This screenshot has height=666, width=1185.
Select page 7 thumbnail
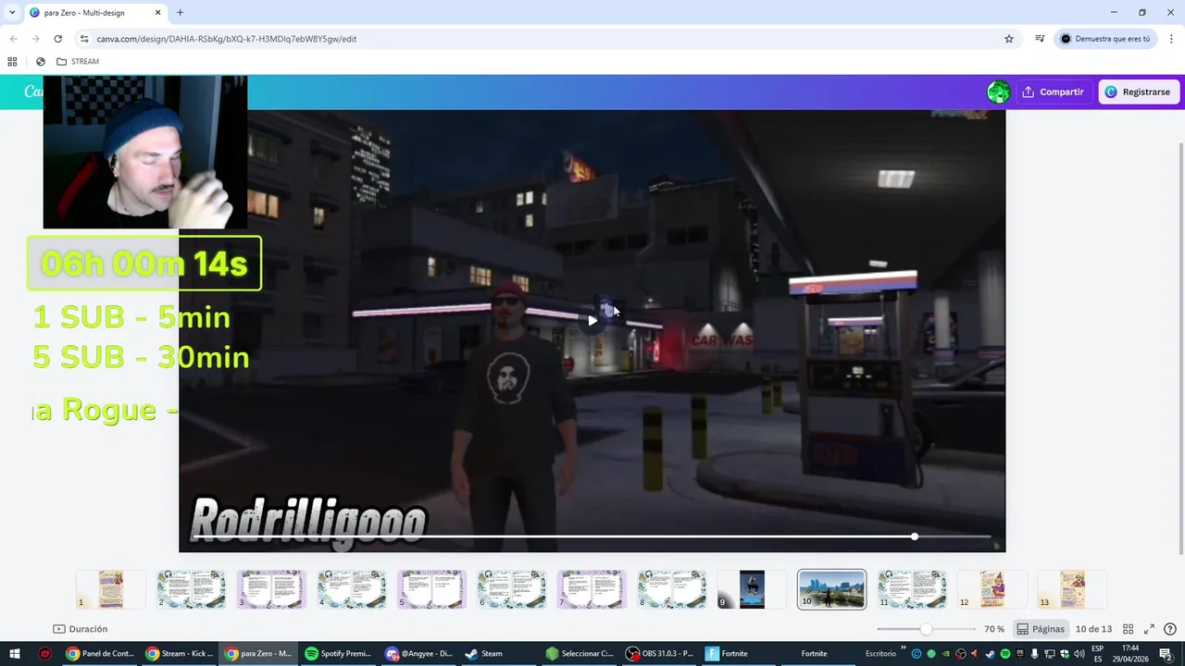(x=592, y=589)
